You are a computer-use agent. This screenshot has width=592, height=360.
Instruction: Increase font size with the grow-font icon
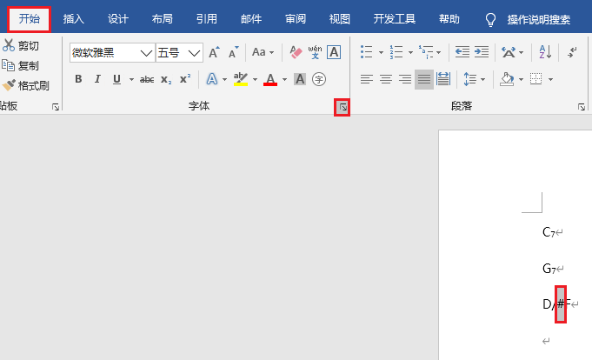pos(214,52)
